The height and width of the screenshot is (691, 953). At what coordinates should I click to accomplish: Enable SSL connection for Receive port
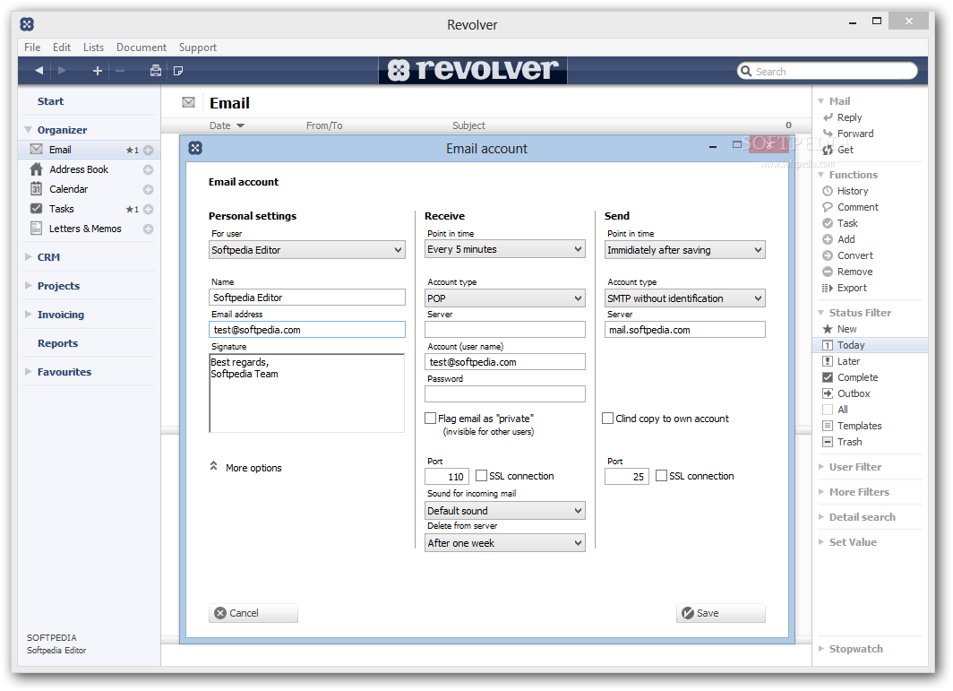click(481, 476)
